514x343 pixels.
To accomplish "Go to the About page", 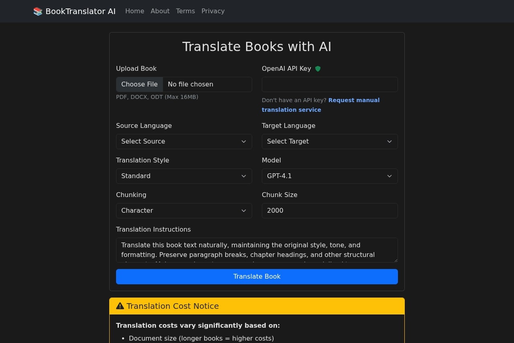I will point(160,11).
